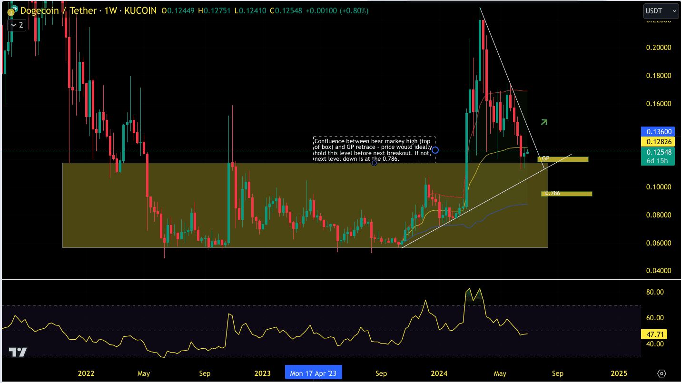Click 2024 on the time axis
Screen dimensions: 681x383
tap(439, 373)
